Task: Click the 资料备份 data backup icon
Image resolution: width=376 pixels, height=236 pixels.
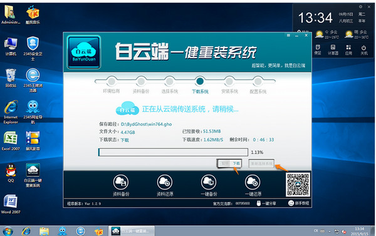Action: pos(120,182)
